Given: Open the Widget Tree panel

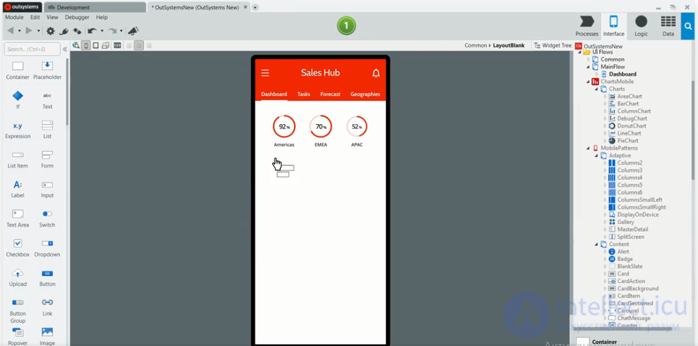Looking at the screenshot, I should [x=553, y=45].
